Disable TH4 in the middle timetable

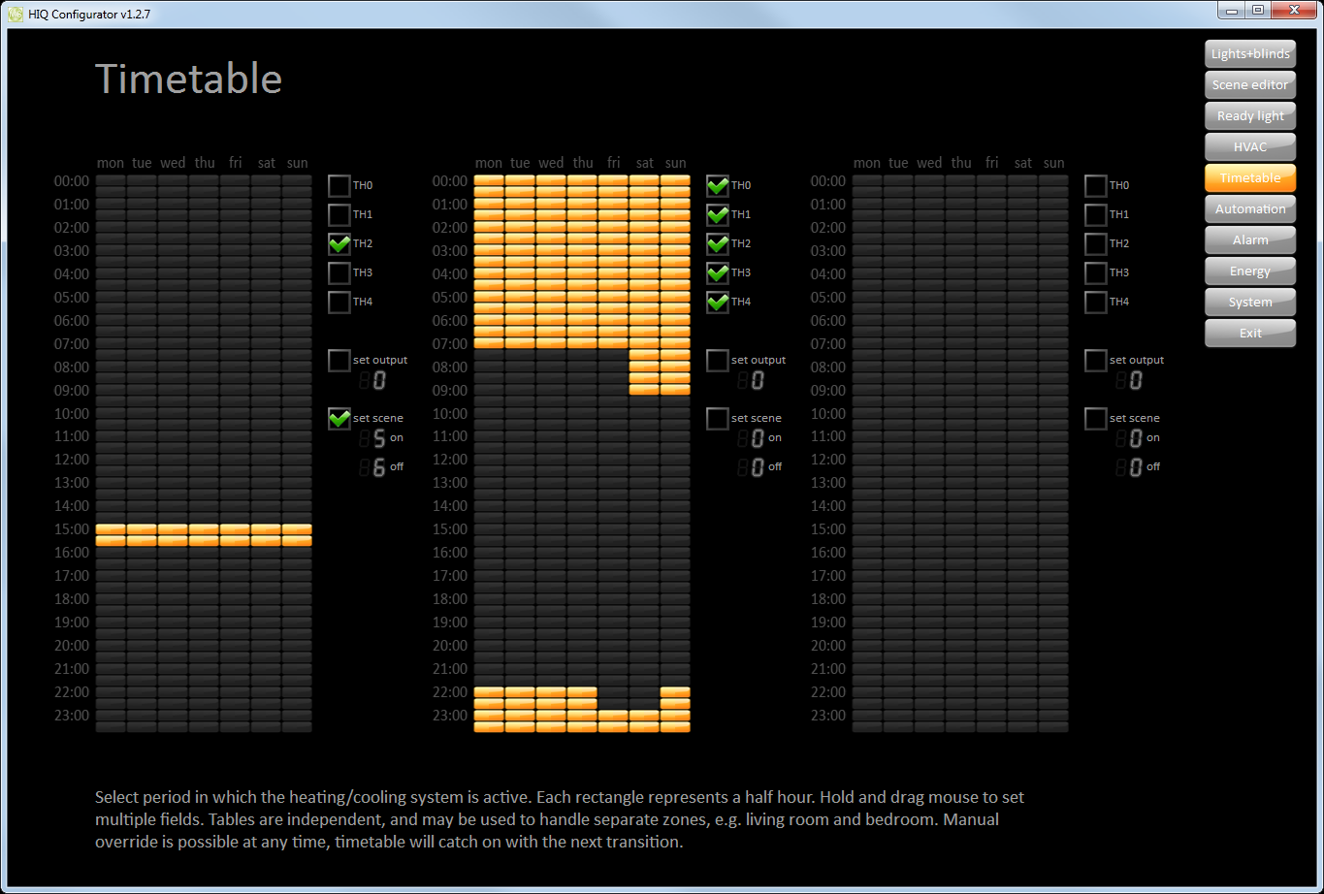pyautogui.click(x=718, y=303)
